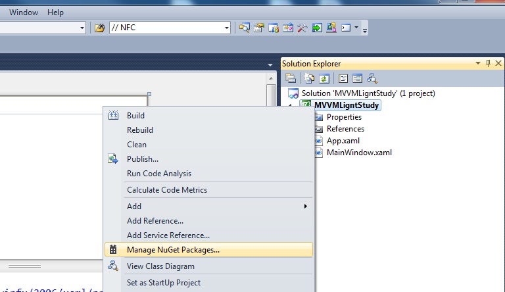
Task: Close the Solution Explorer panel
Action: click(498, 63)
